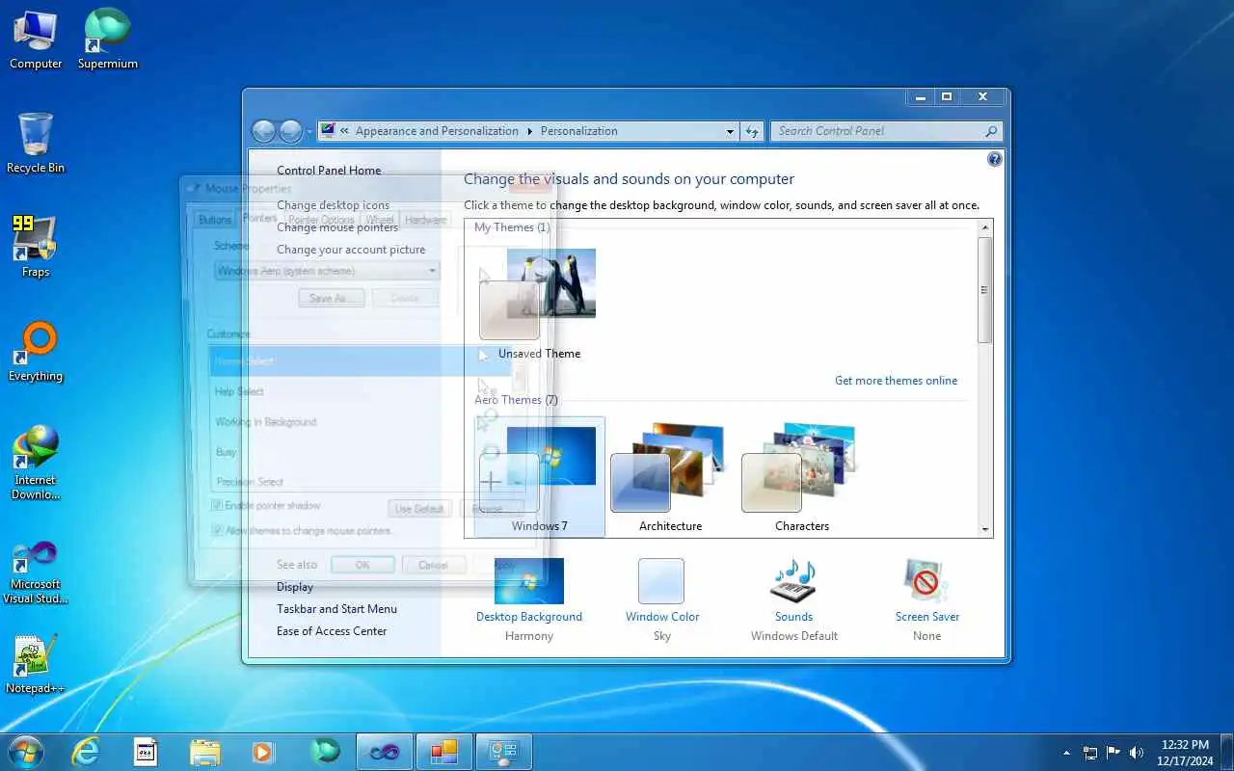Open the Supermium desktop shortcut
The height and width of the screenshot is (771, 1234).
[108, 40]
